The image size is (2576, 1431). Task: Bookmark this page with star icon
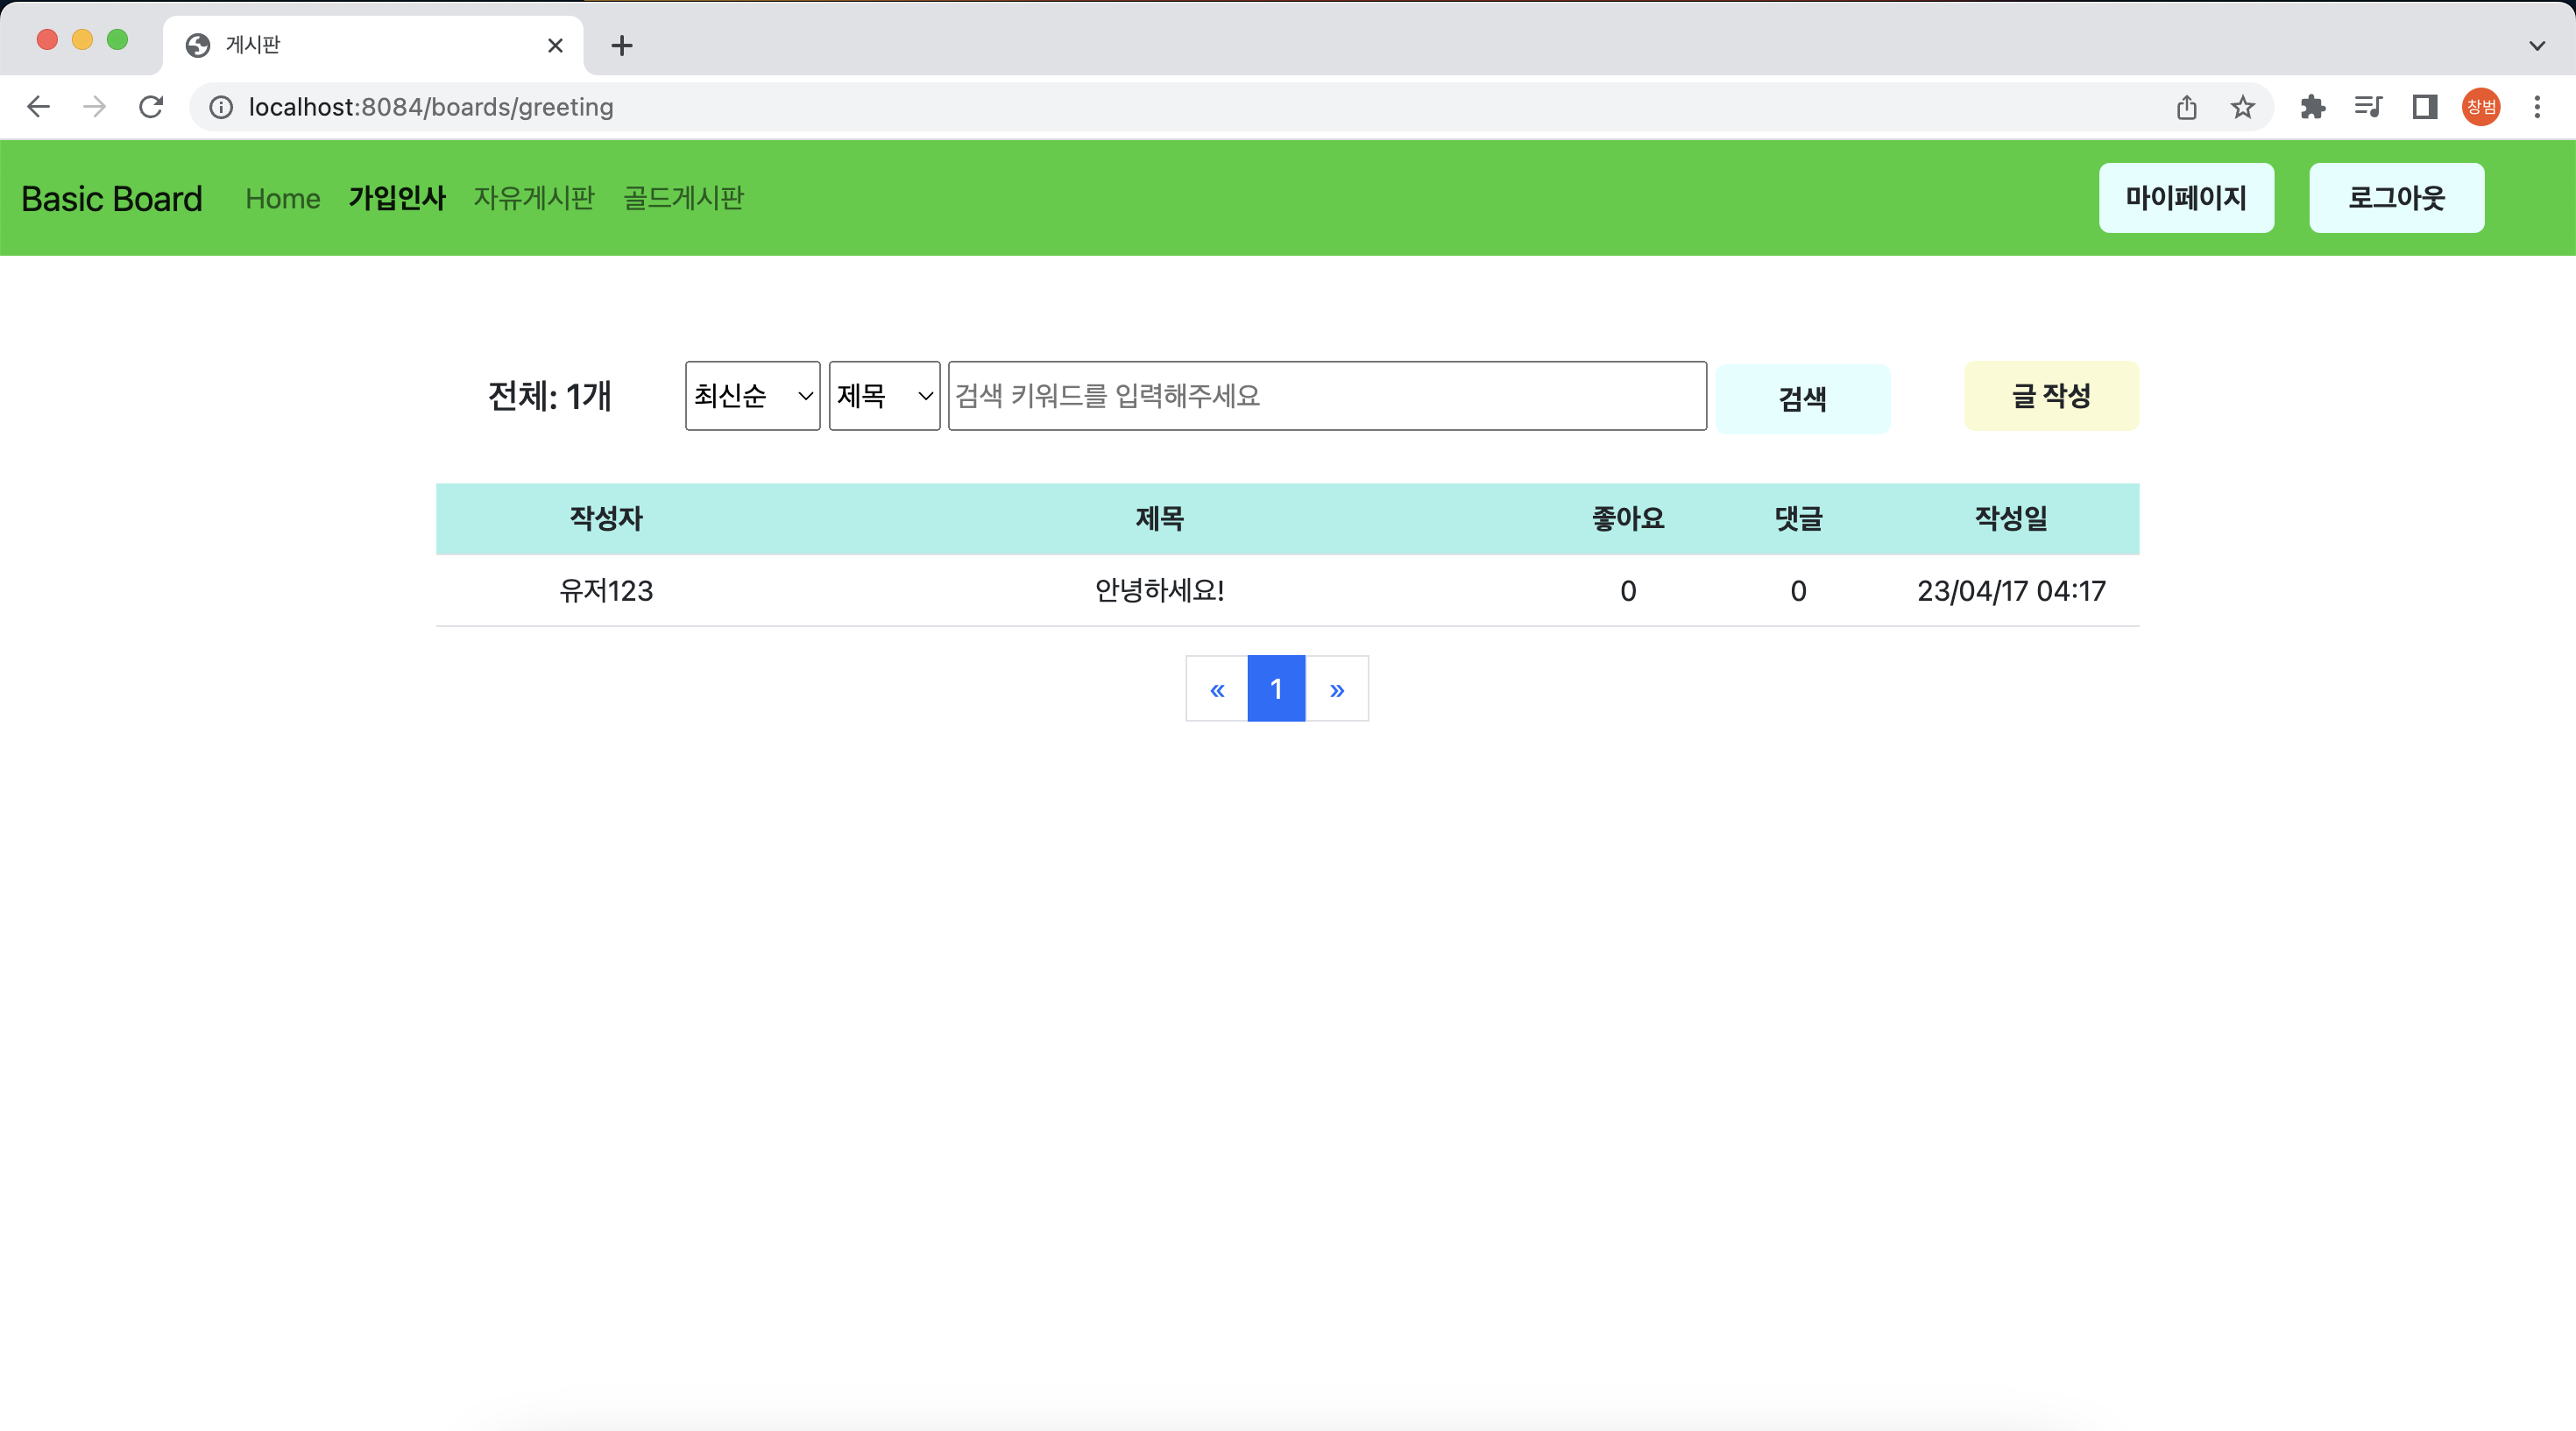(2242, 107)
